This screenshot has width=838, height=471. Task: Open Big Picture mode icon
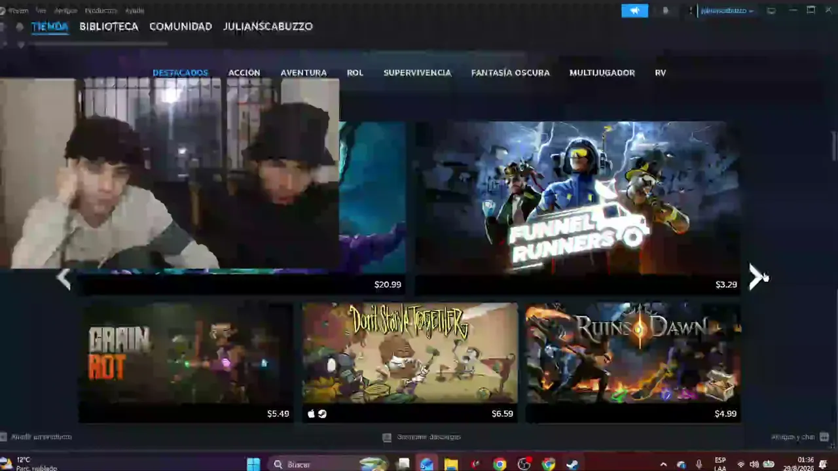771,10
